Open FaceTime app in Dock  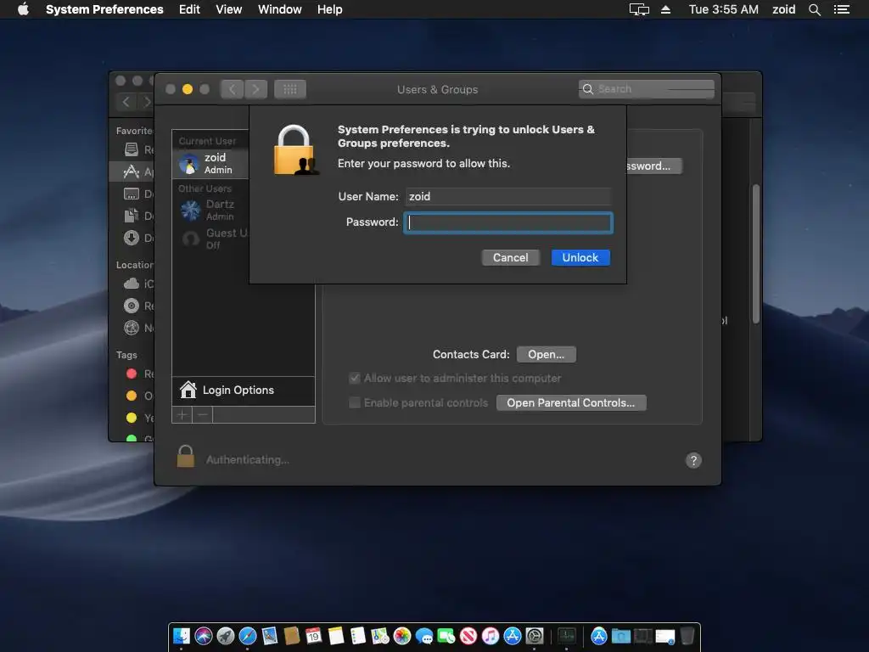coord(446,636)
